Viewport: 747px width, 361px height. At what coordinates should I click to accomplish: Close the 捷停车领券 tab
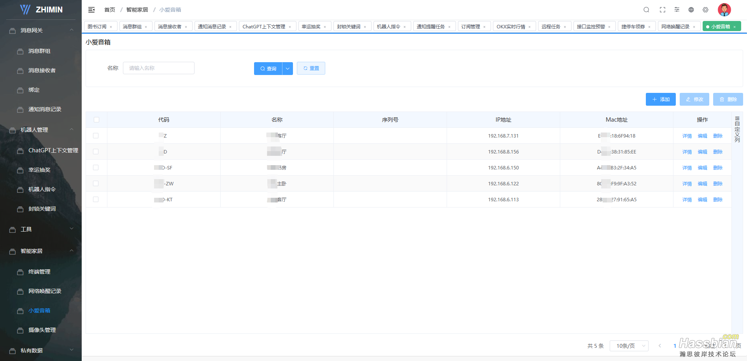pos(649,27)
